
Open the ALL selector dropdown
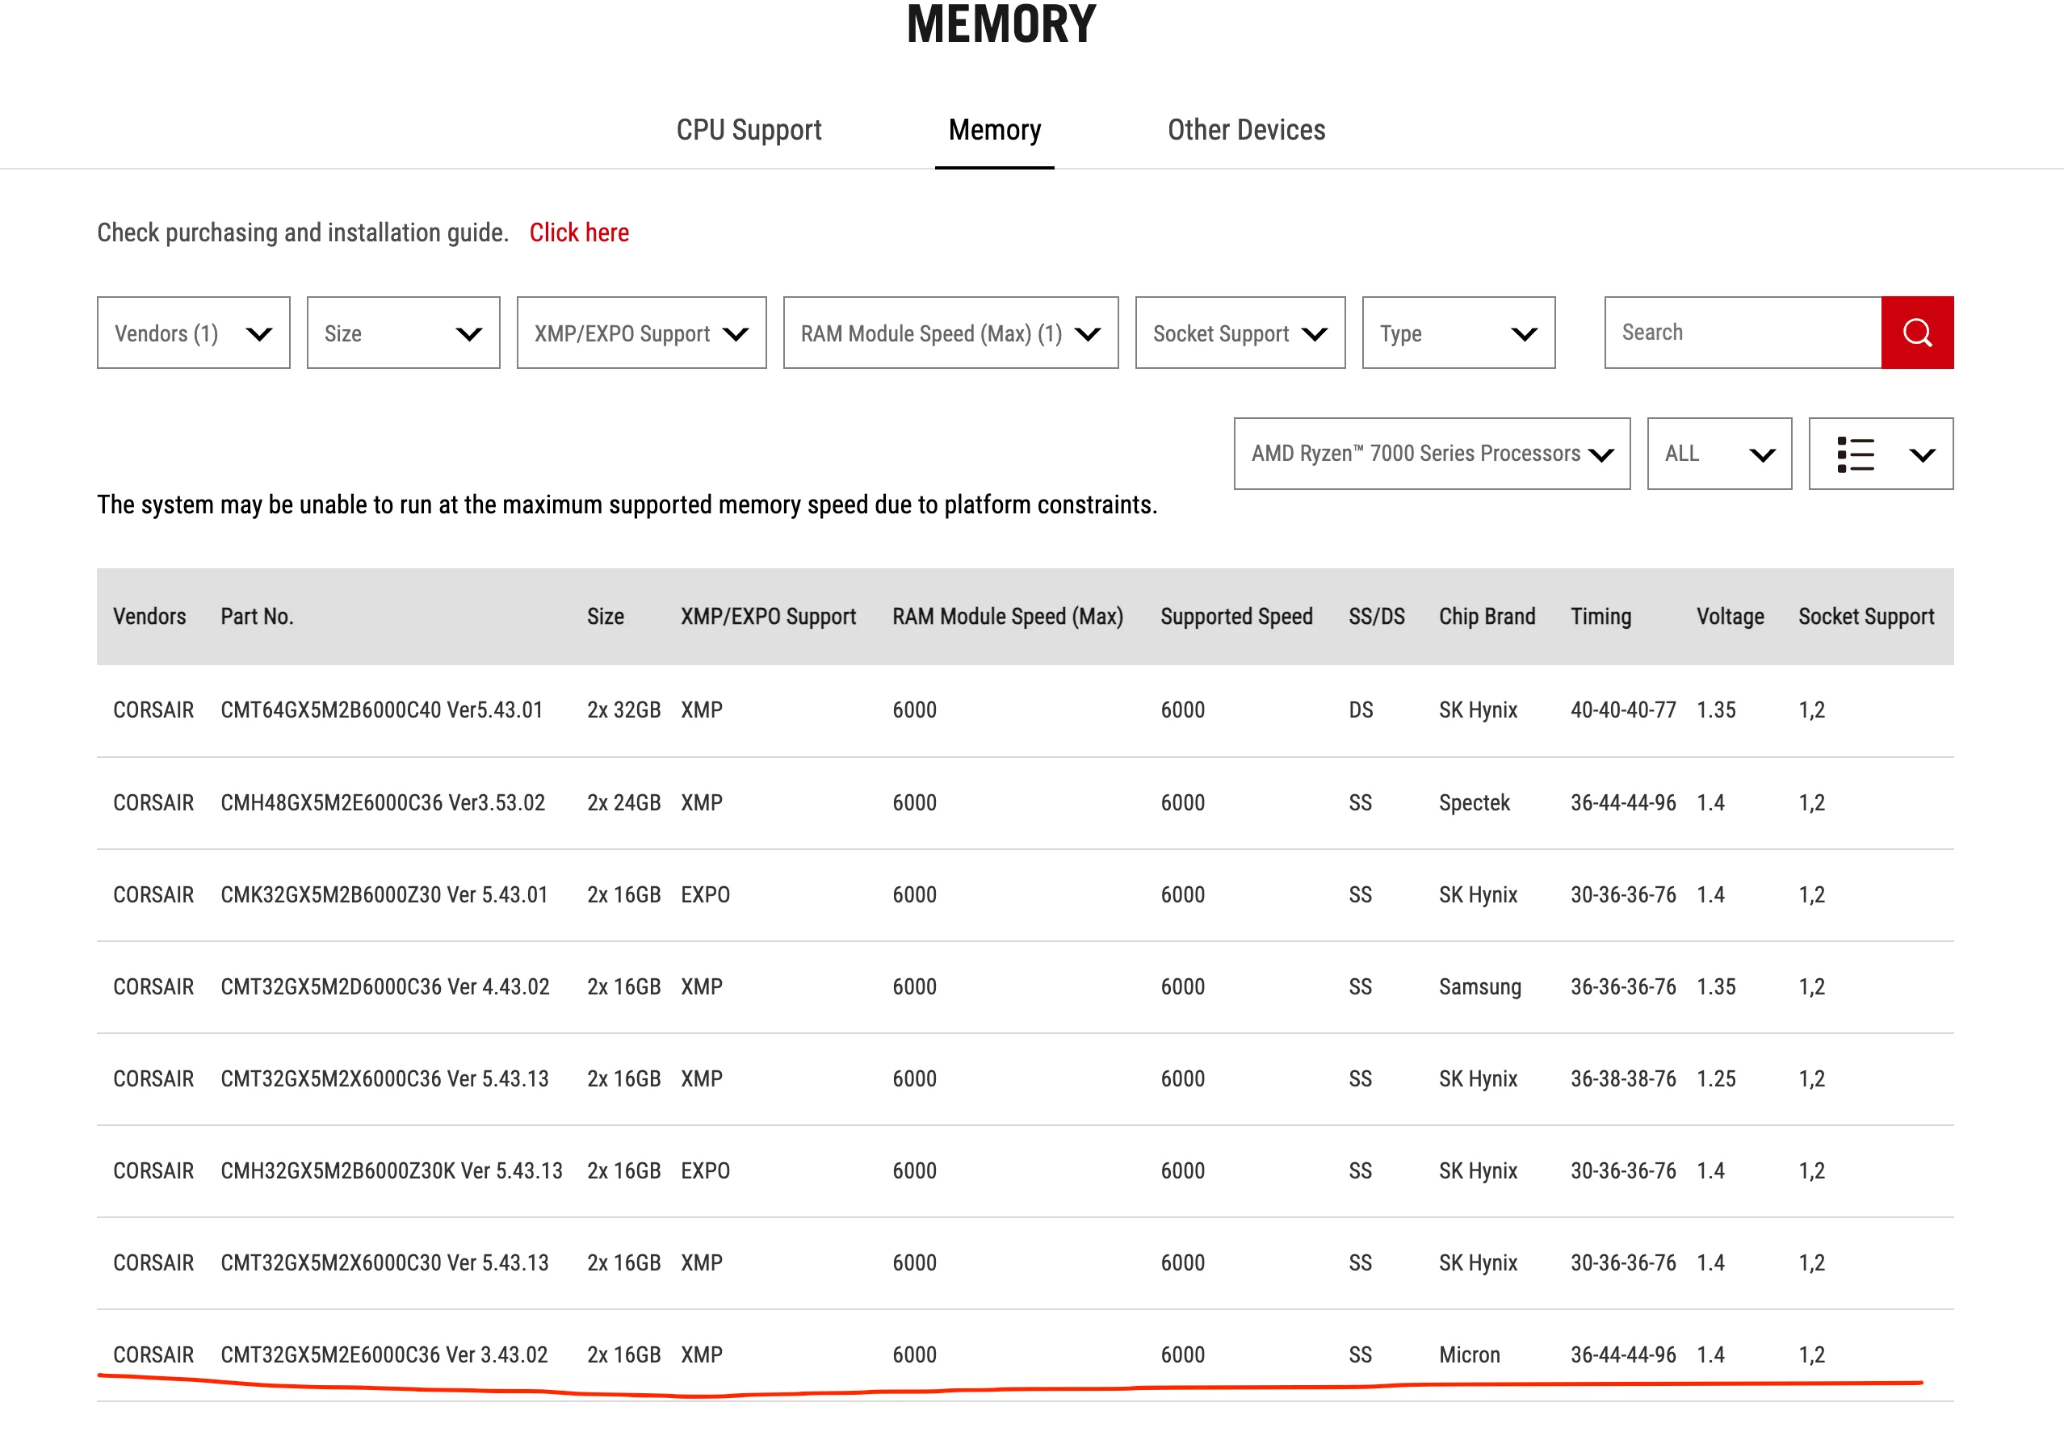click(x=1719, y=454)
